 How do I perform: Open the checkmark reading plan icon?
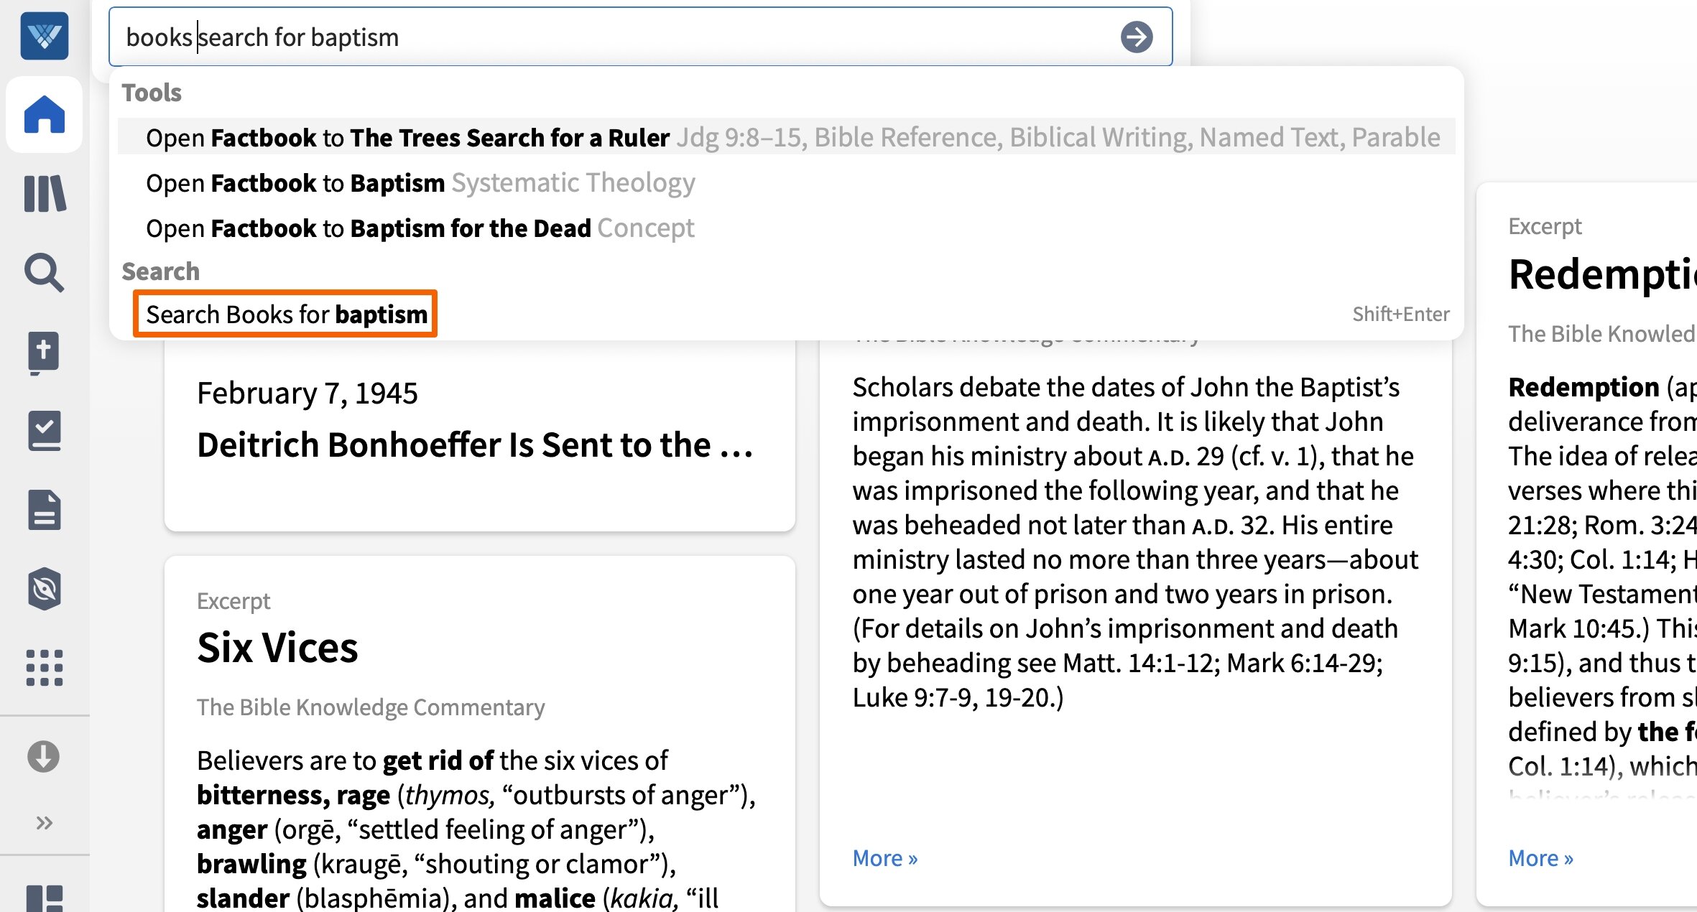(45, 431)
